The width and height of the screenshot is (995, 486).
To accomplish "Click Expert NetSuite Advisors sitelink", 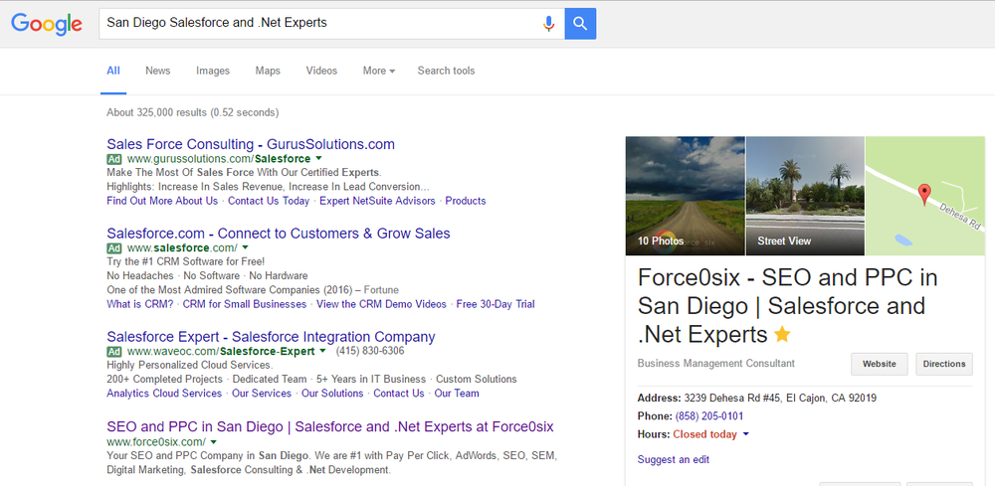I will pos(377,201).
